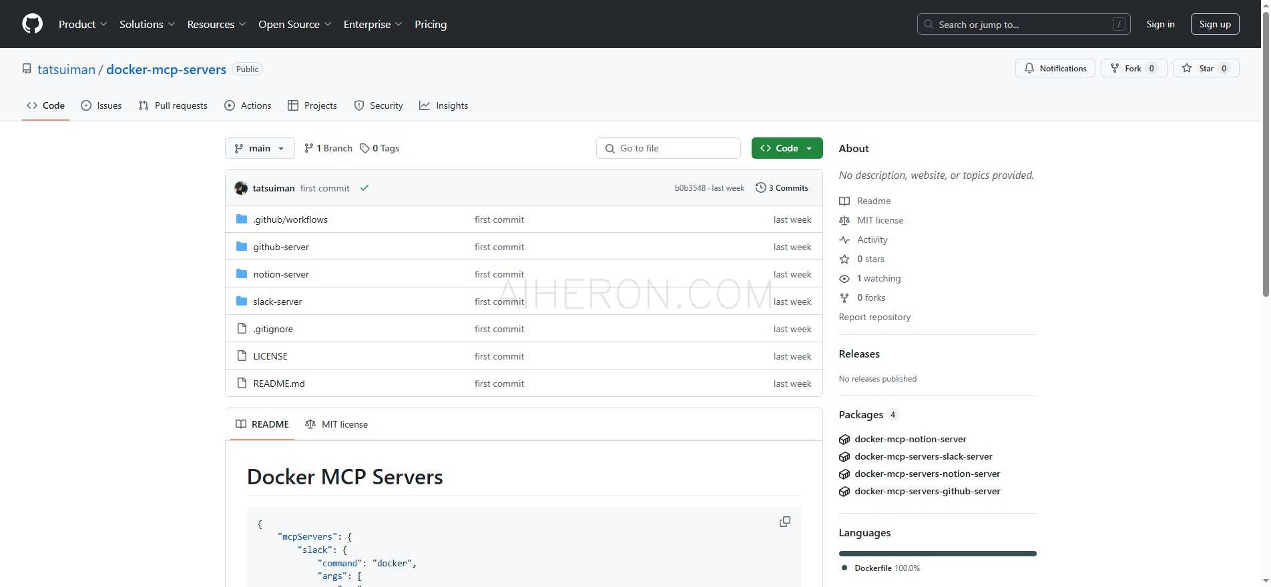
Task: Click the pulse icon beside Activity
Action: (844, 239)
